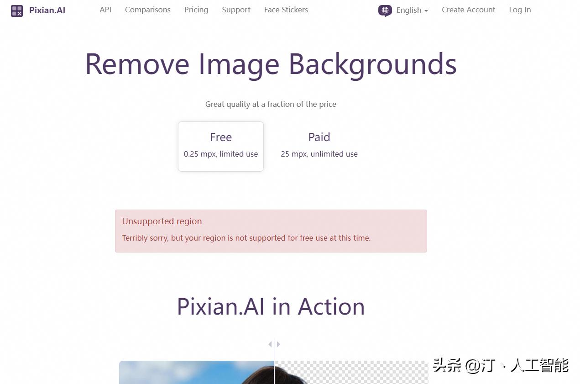Click the Unsupported region alert box
The height and width of the screenshot is (384, 580).
click(x=271, y=231)
